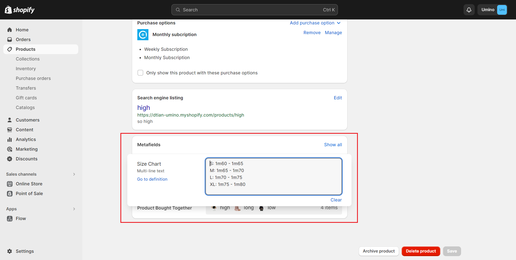Click the Shopify logo in header
The image size is (516, 260).
(x=20, y=10)
